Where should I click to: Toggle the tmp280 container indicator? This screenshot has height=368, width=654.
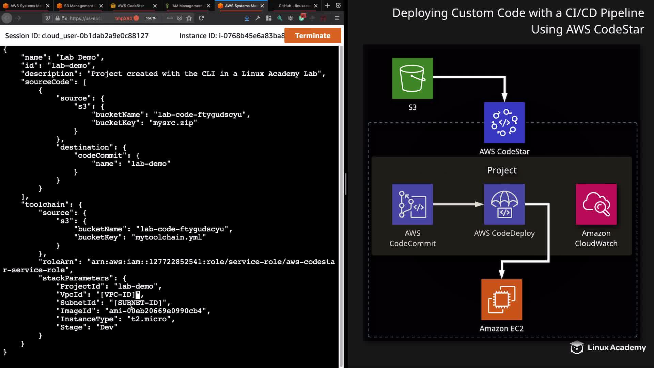(127, 18)
